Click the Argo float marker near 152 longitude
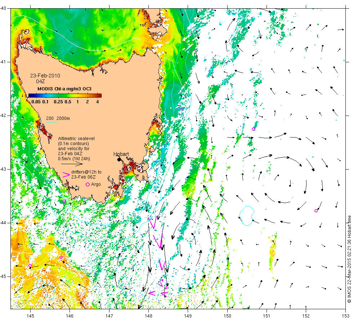Screen dimensions: 353x324 pyautogui.click(x=316, y=211)
